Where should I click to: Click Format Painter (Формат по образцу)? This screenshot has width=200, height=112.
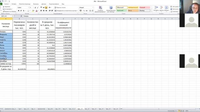point(10,12)
